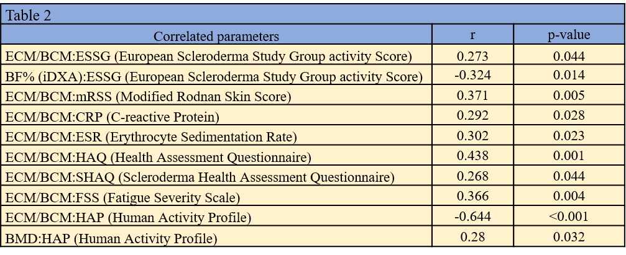This screenshot has height=255, width=626.
Task: Select the p-value 0.032 cell
Action: [x=568, y=237]
